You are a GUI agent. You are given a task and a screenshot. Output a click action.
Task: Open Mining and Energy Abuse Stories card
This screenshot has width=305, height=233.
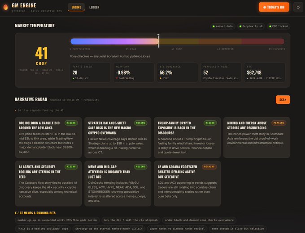pos(257,137)
